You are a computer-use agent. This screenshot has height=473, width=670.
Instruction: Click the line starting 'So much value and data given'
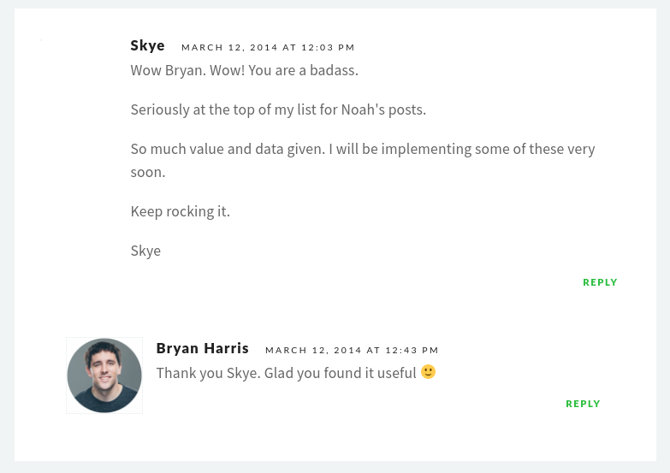[363, 149]
